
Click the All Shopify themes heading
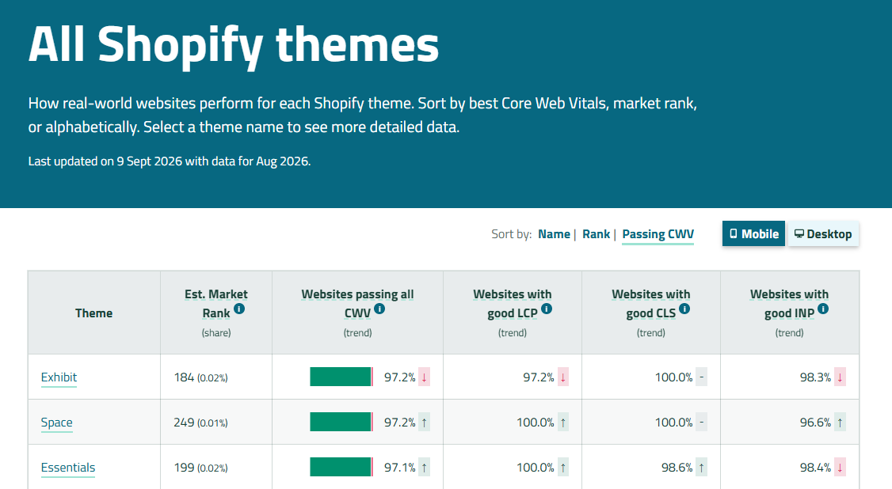coord(233,45)
